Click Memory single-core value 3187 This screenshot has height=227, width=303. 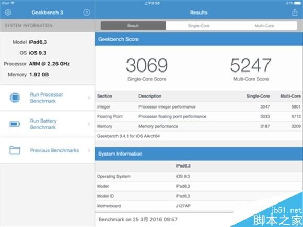point(265,126)
